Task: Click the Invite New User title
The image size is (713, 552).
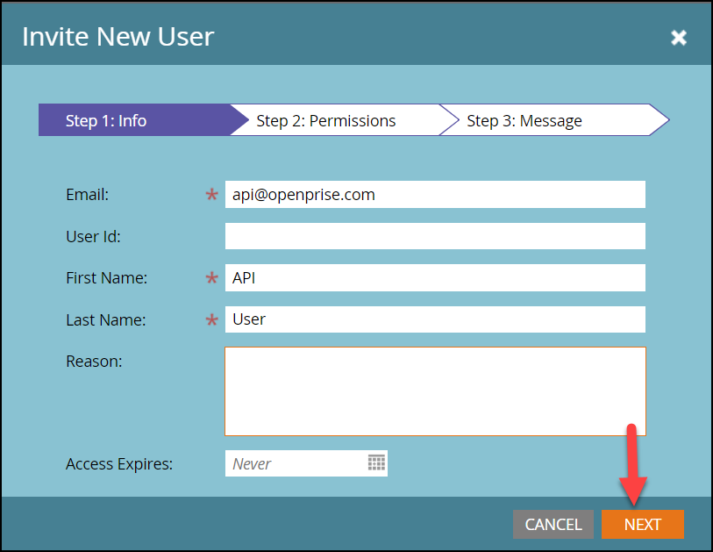Action: [x=118, y=37]
